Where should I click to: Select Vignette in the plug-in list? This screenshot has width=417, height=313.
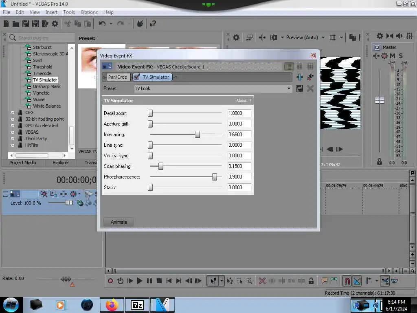click(x=41, y=93)
